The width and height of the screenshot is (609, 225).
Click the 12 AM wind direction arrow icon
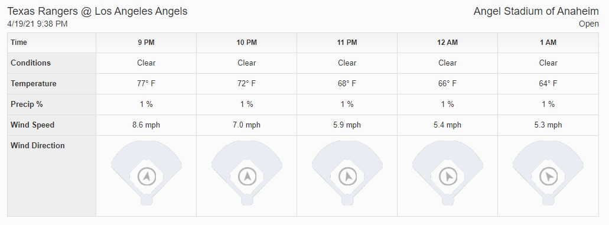(x=448, y=177)
